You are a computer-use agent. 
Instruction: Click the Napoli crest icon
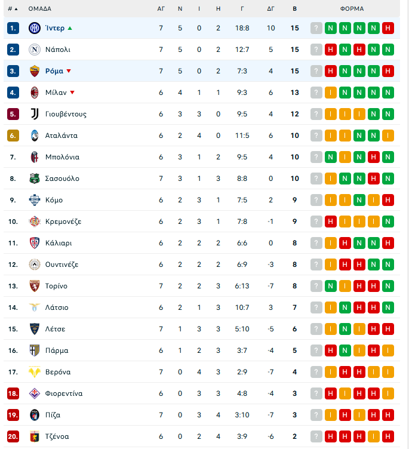click(34, 50)
